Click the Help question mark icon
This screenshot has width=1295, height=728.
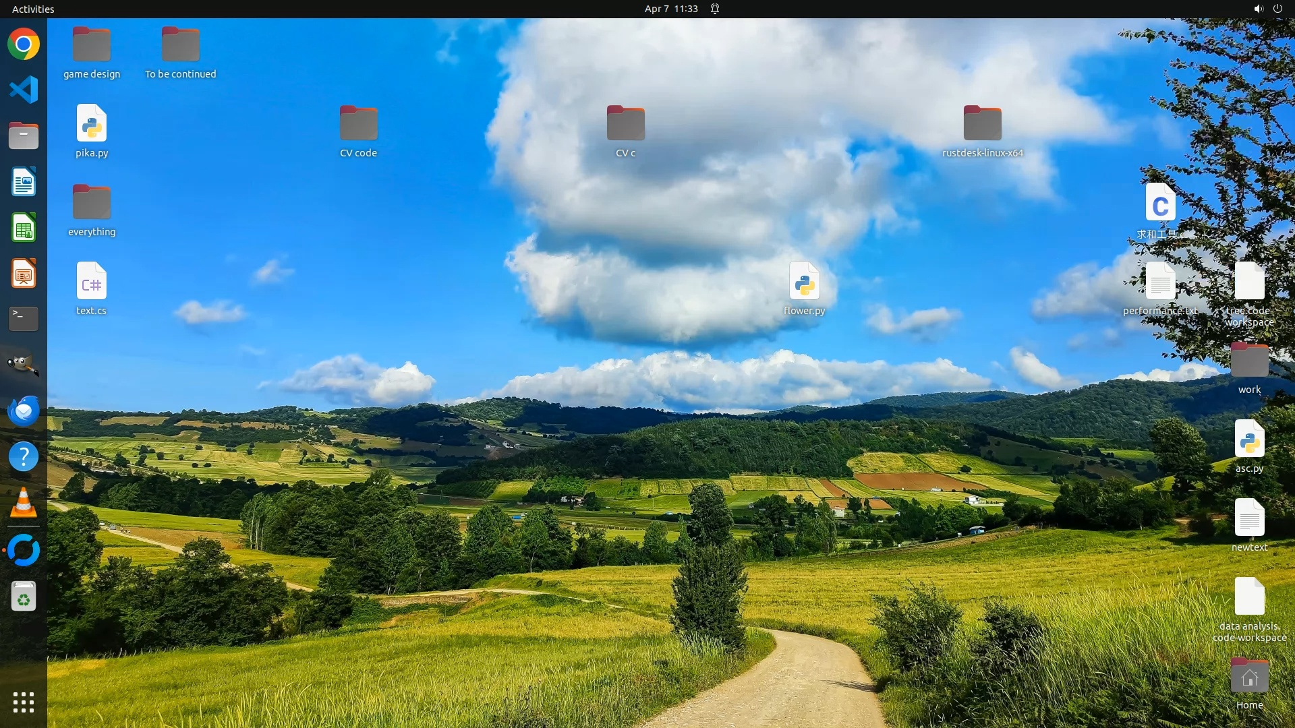[x=24, y=457]
